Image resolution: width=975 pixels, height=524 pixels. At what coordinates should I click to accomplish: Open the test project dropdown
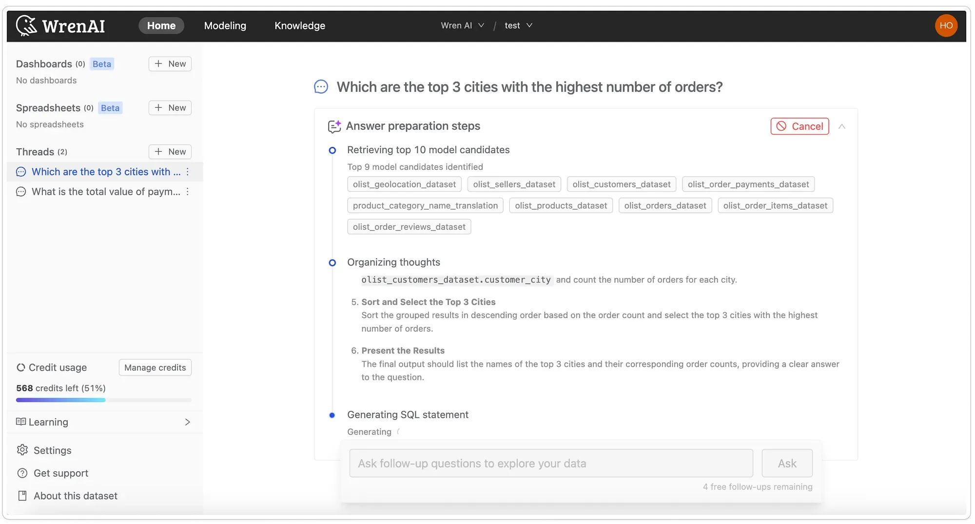click(518, 25)
